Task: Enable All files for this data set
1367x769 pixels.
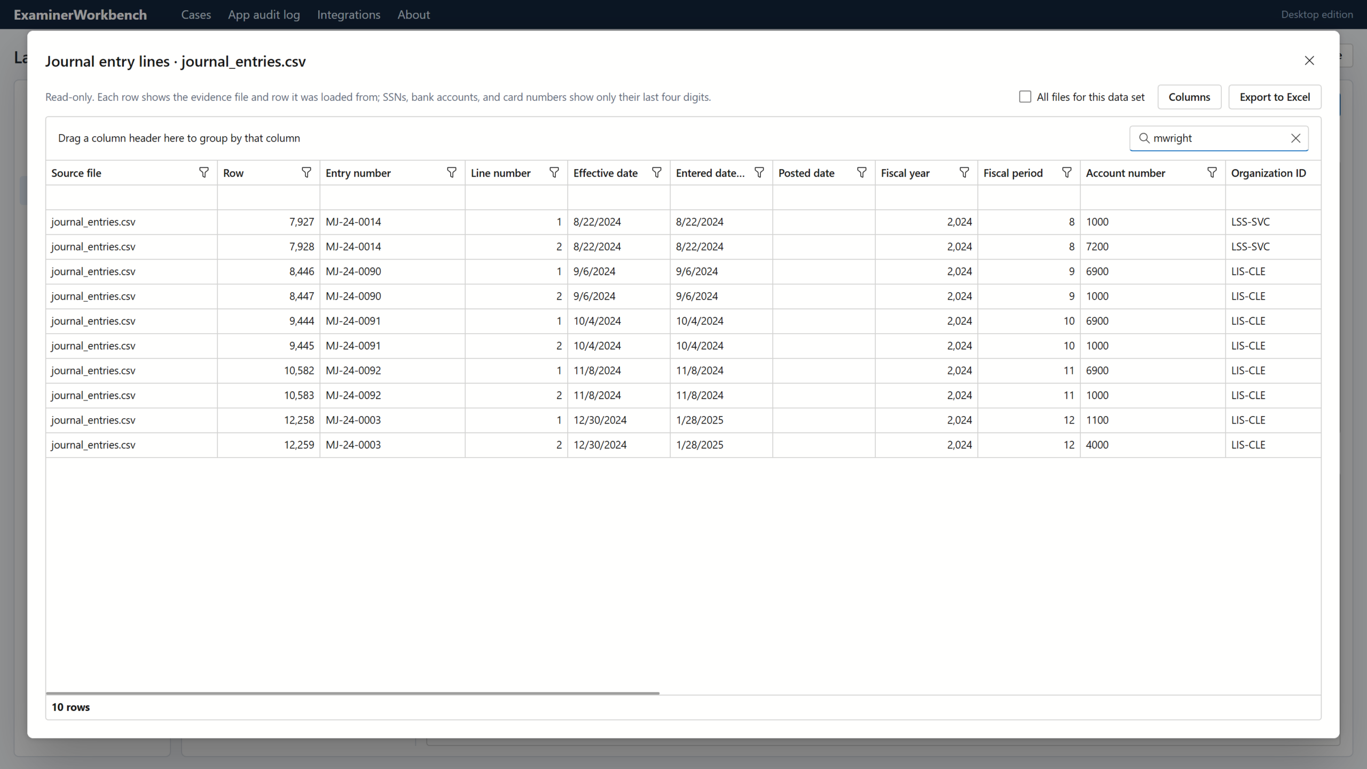Action: point(1025,97)
